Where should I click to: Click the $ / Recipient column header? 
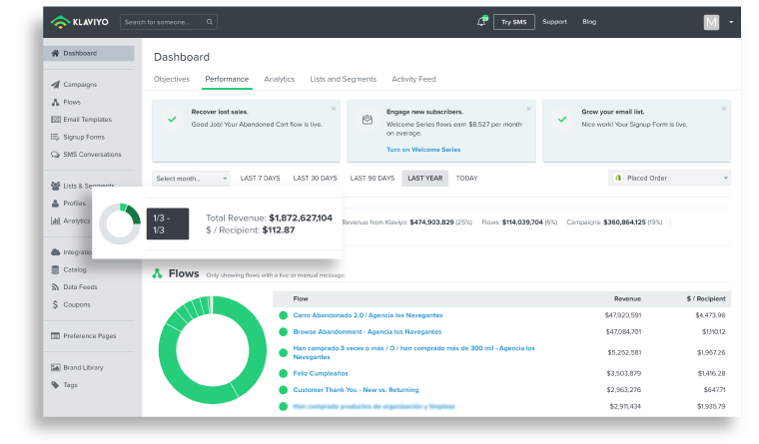click(x=706, y=299)
